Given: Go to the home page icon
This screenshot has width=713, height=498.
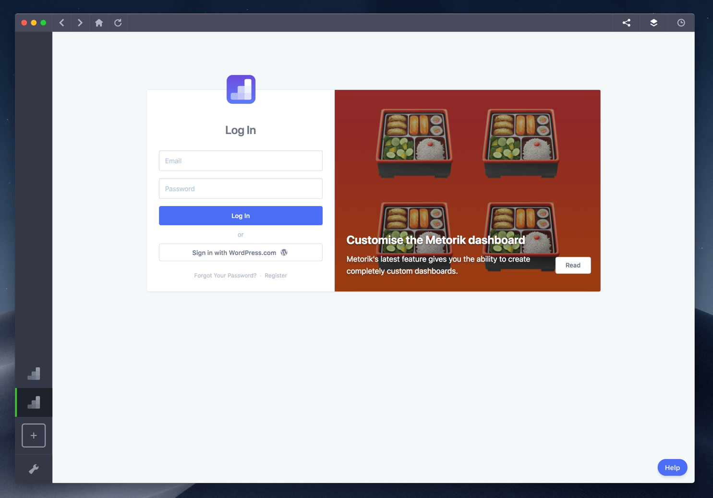Looking at the screenshot, I should pyautogui.click(x=99, y=23).
